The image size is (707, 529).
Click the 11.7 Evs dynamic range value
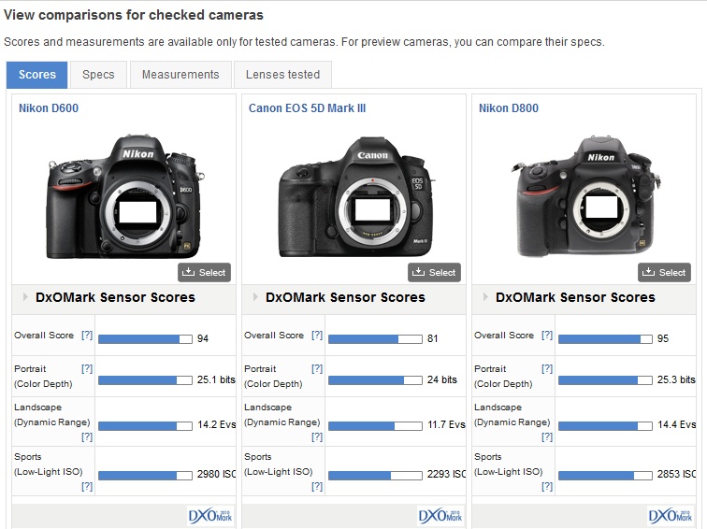point(446,425)
